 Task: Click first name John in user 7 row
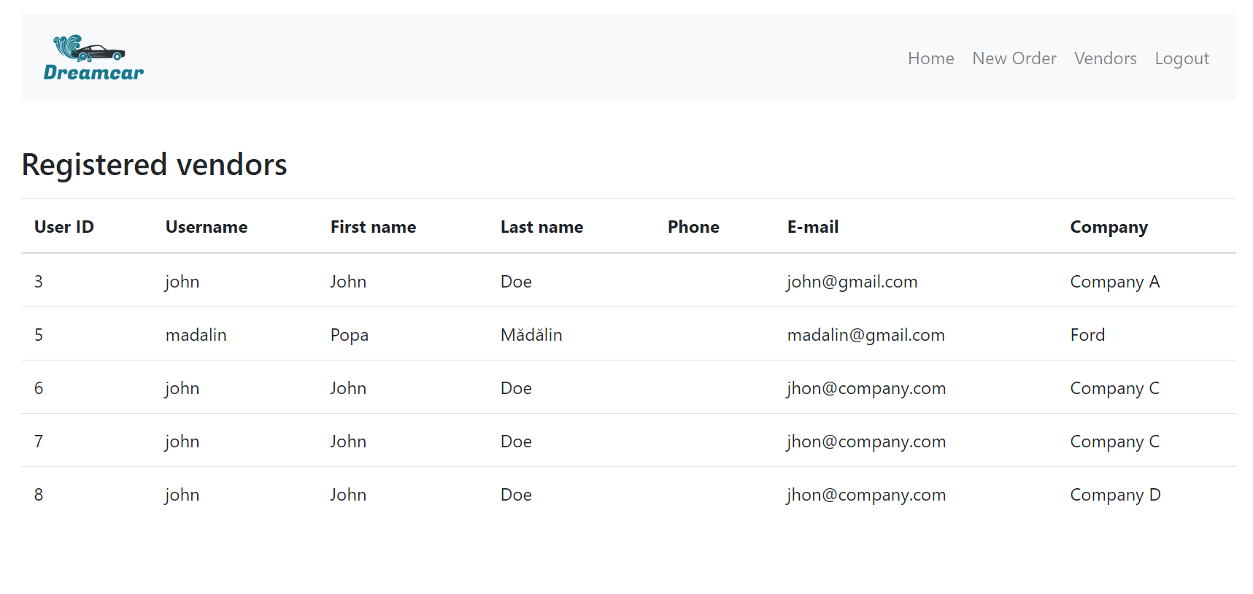tap(348, 441)
